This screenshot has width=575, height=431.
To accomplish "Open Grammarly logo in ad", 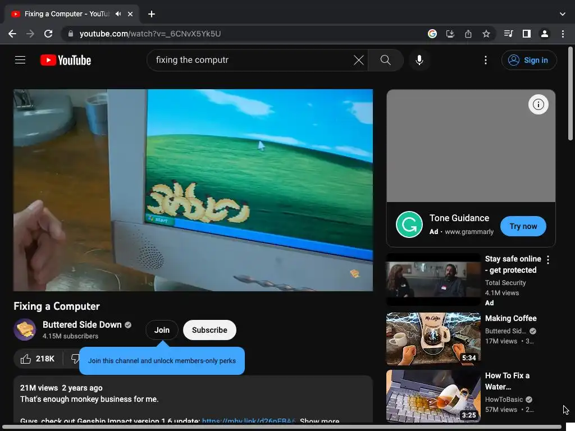I will point(409,224).
